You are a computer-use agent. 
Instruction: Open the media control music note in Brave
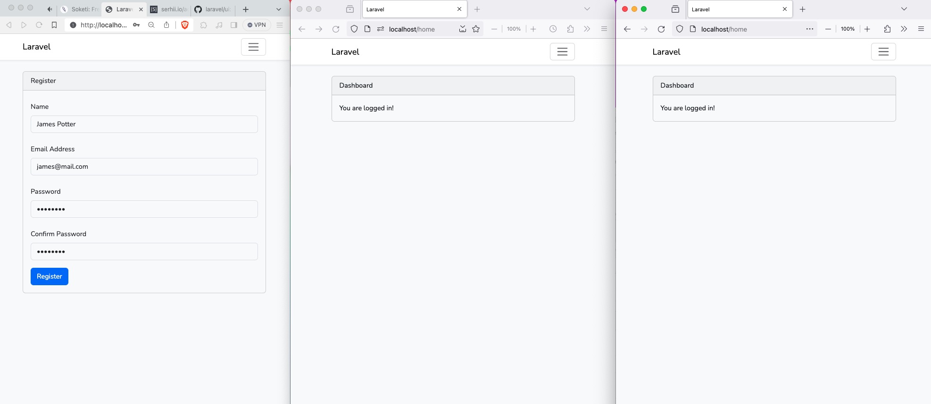tap(219, 25)
